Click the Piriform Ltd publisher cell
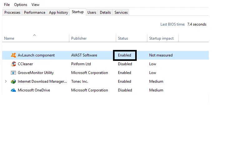 point(81,64)
